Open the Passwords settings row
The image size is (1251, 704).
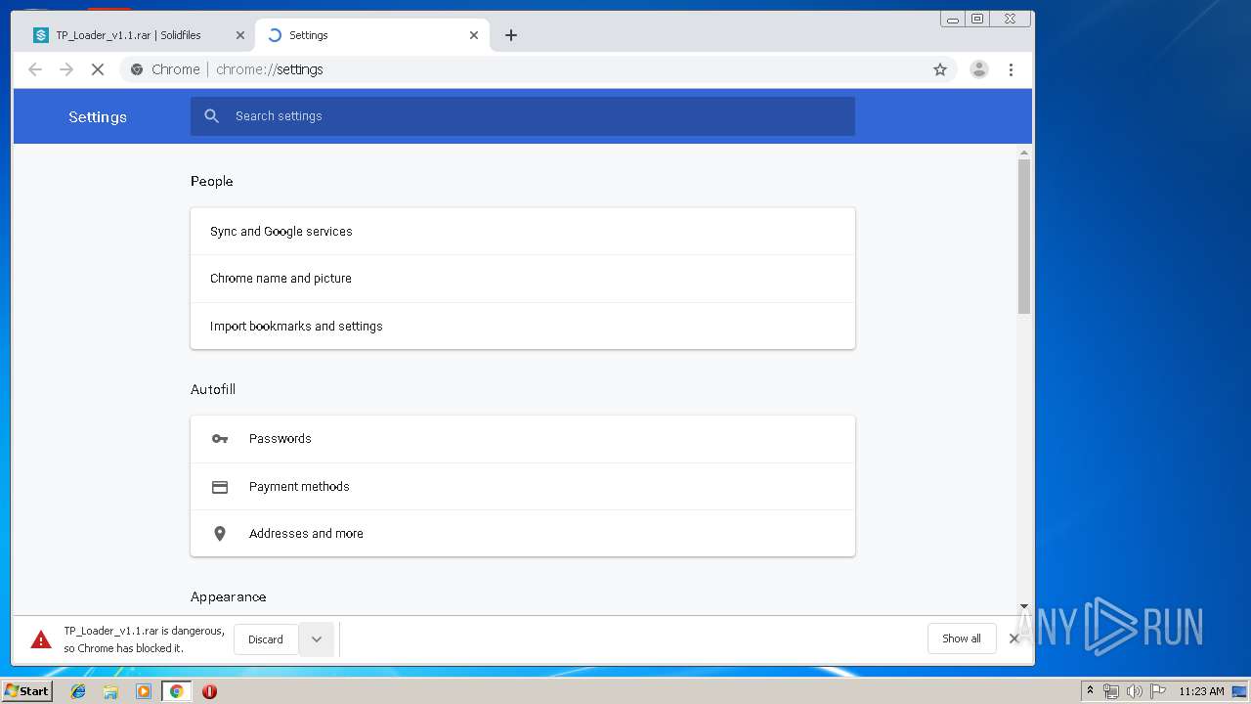(523, 439)
